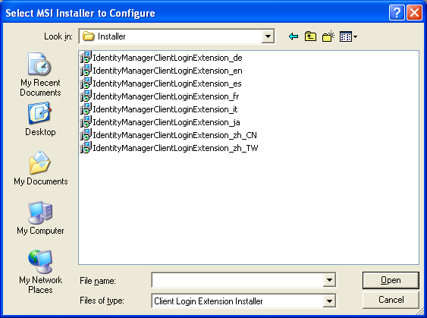The image size is (427, 318).
Task: Select IdentityManagerClientLoginExtension_en
Action: tap(168, 71)
